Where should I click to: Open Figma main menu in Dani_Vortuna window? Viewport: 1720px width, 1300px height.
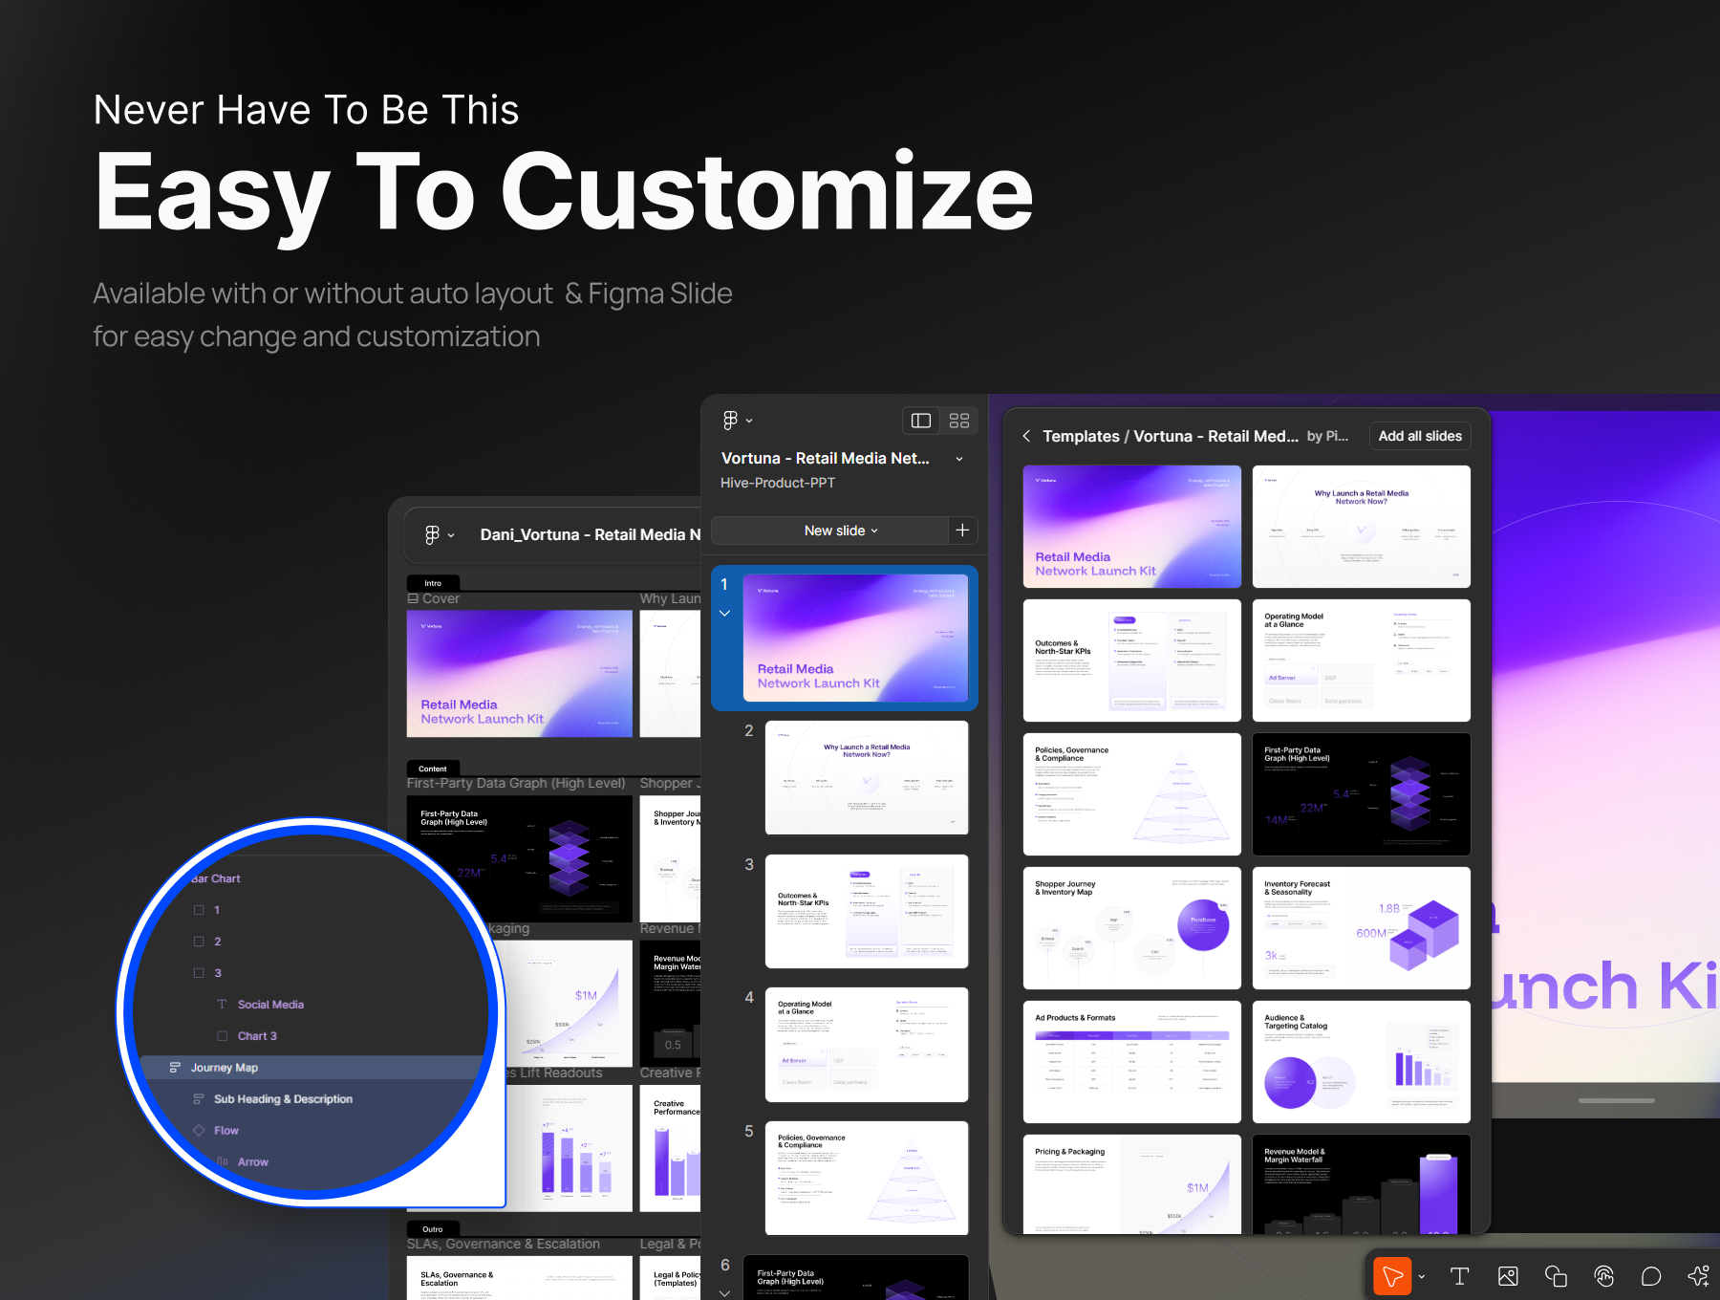439,535
